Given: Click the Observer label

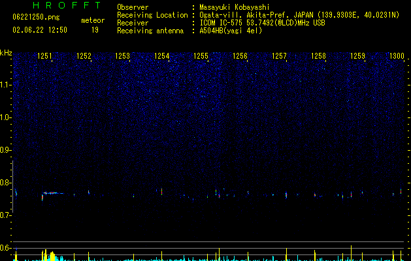Looking at the screenshot, I should coord(133,7).
